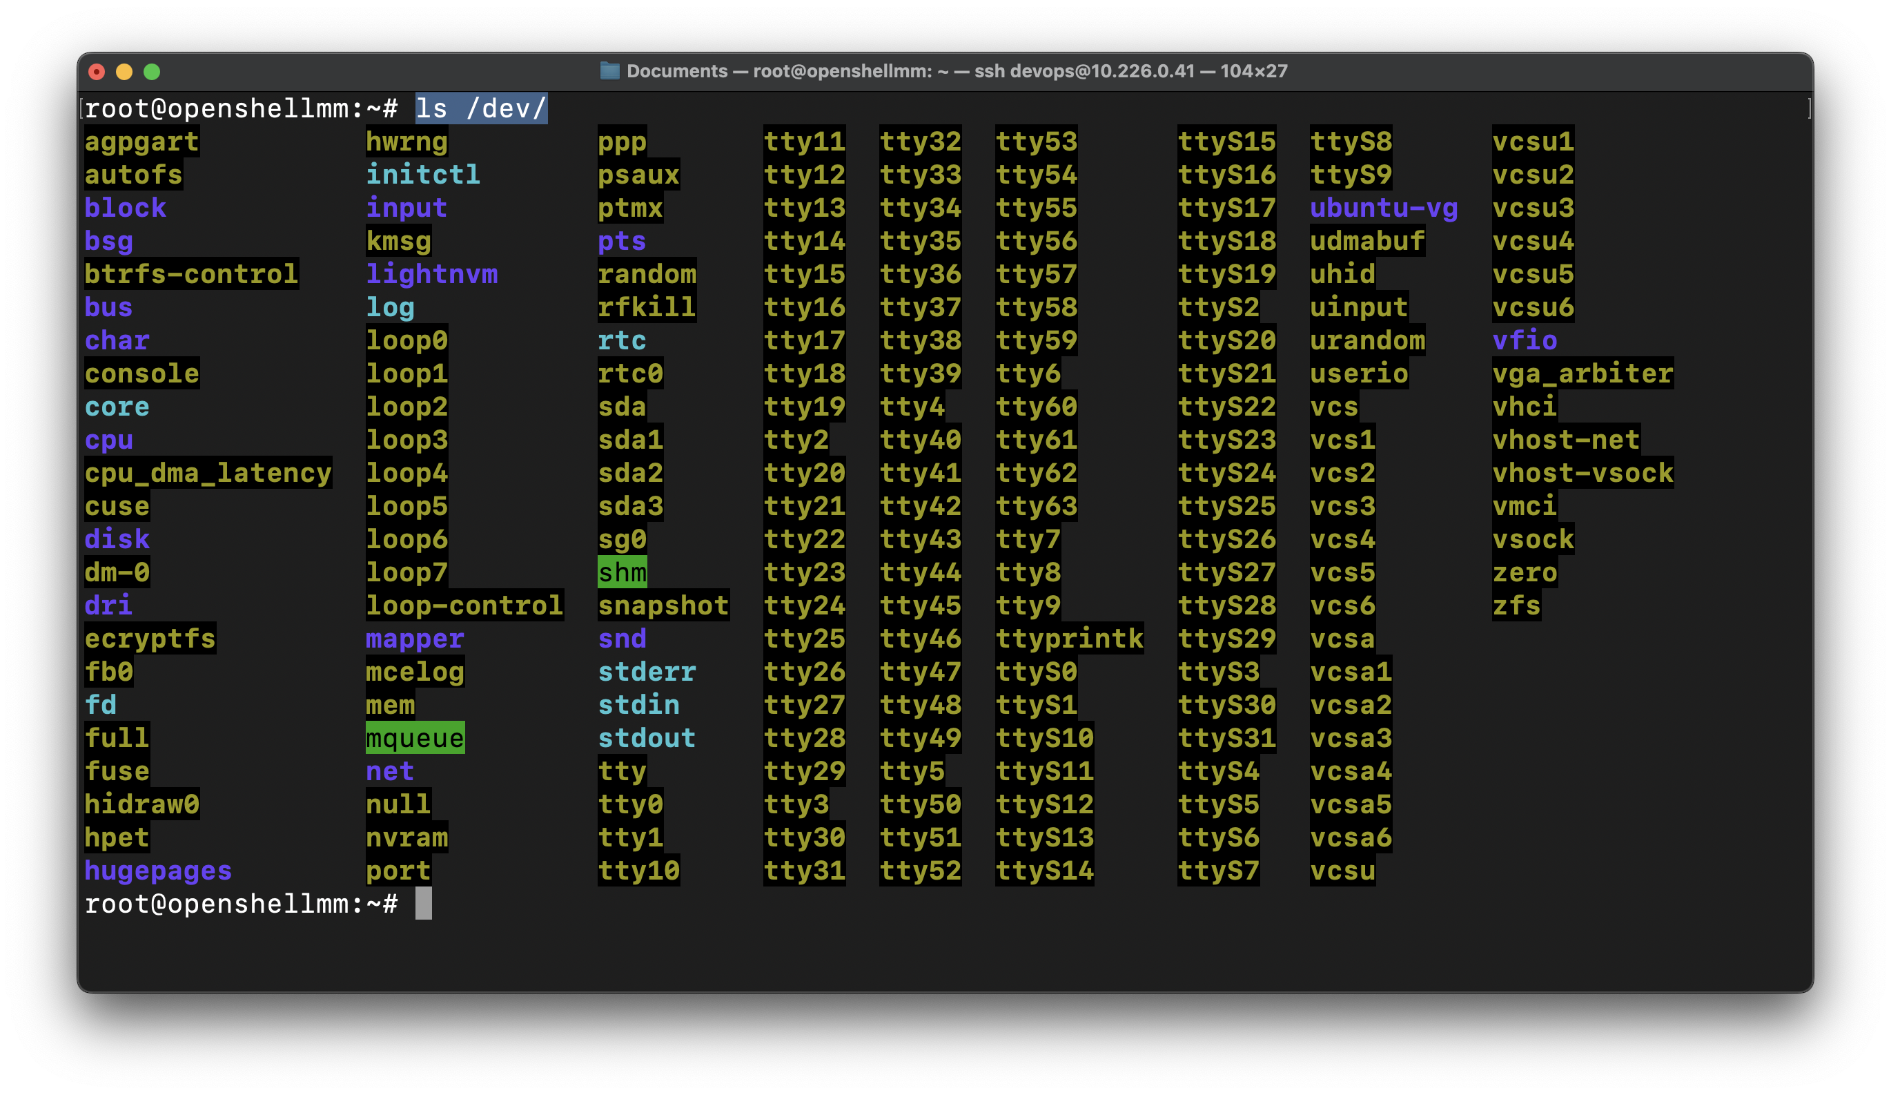
Task: Click the 'stderr' symlink entry
Action: click(x=647, y=672)
